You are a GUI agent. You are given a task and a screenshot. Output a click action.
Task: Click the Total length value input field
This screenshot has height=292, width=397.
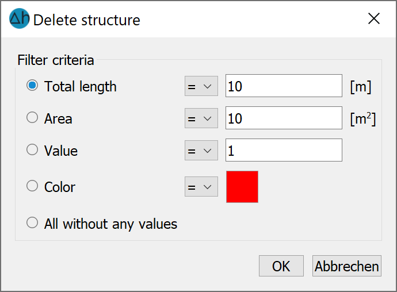click(284, 86)
